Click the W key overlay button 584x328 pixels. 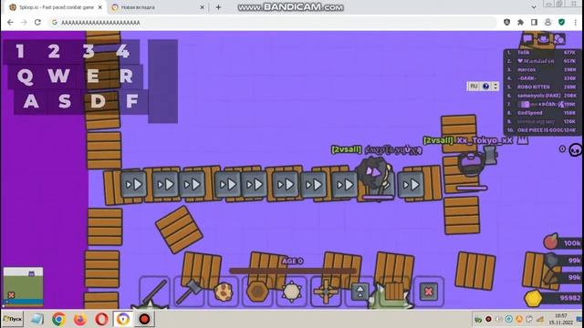58,77
